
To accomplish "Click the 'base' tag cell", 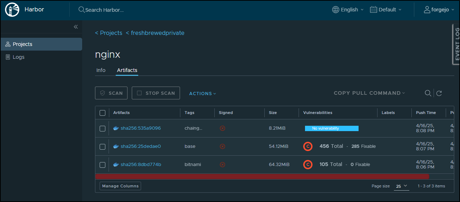I will point(190,146).
